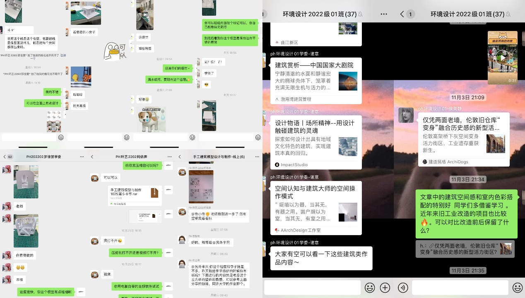
Task: Open the emoji picker next to the plus icon
Action: click(370, 288)
